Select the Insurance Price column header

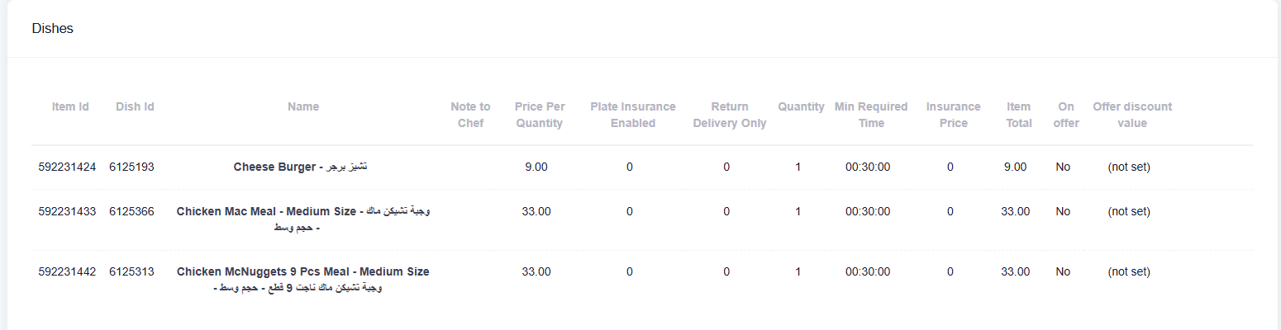tap(953, 115)
